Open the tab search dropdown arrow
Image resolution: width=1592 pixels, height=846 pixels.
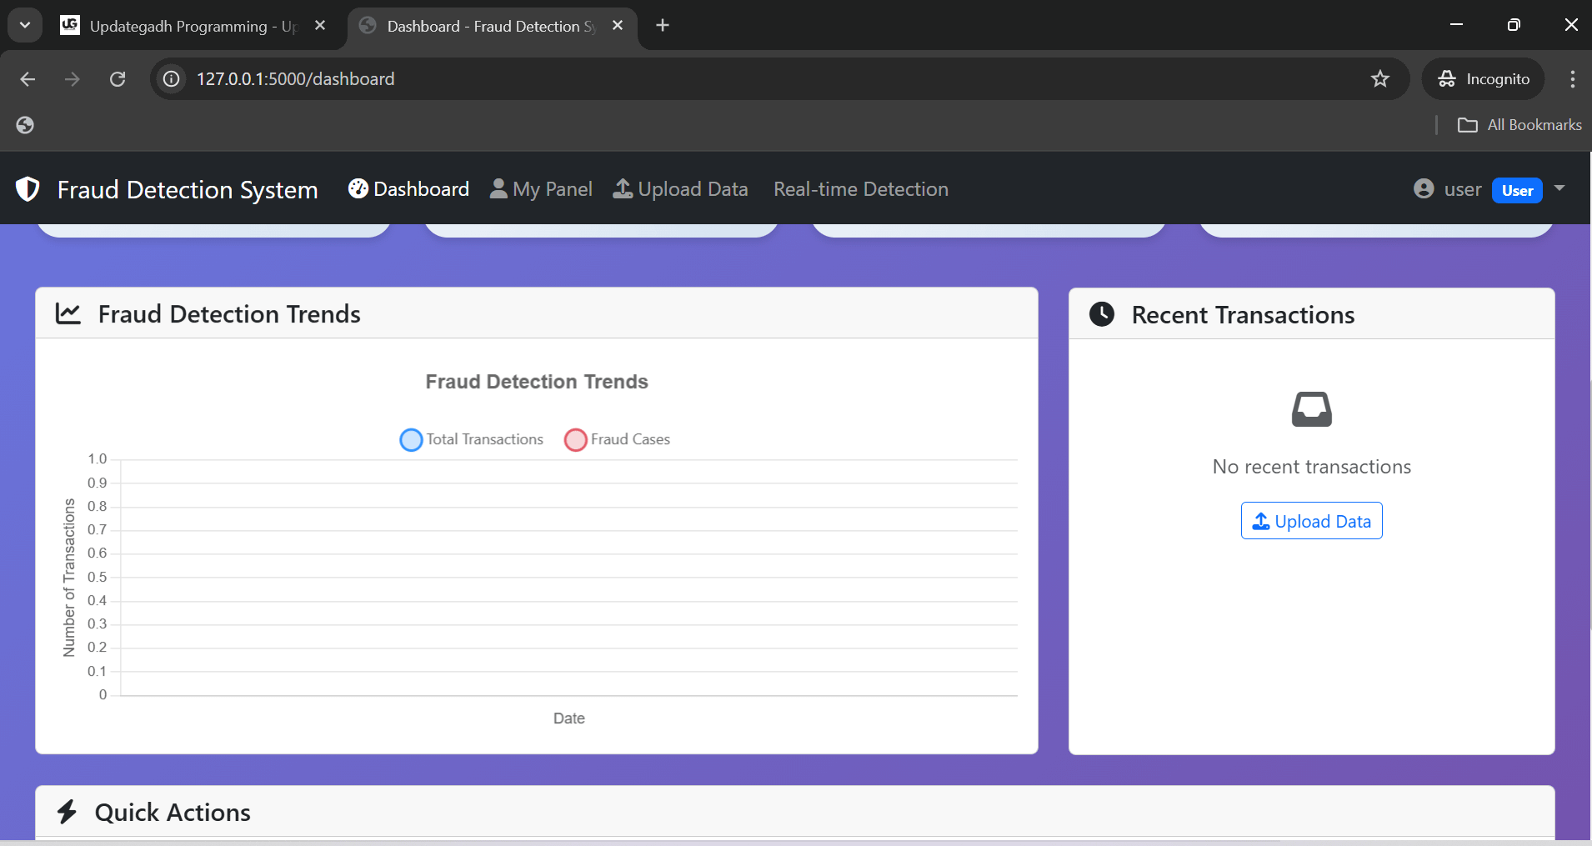click(25, 25)
